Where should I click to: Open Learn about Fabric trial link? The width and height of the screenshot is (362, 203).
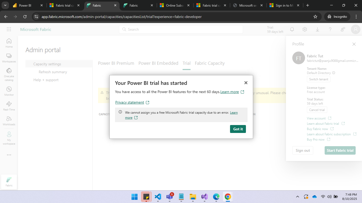323,124
